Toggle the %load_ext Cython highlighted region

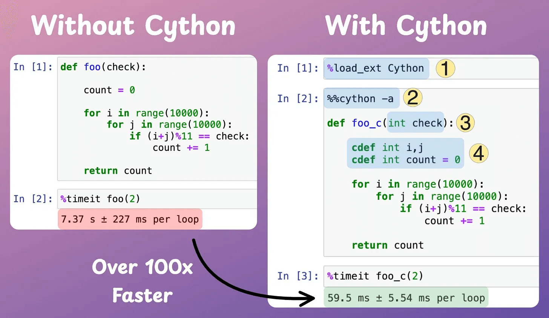pos(376,68)
